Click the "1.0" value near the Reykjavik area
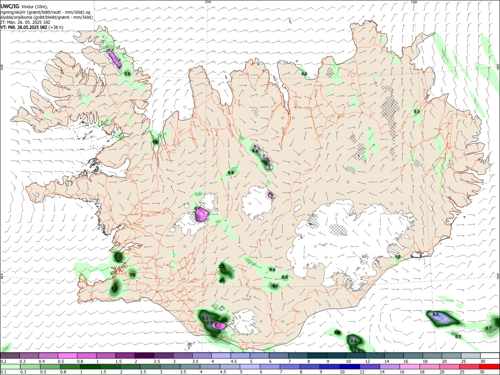The height and width of the screenshot is (375, 500). point(132,275)
